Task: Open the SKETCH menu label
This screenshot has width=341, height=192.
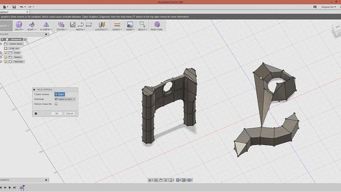Action: pos(80,29)
